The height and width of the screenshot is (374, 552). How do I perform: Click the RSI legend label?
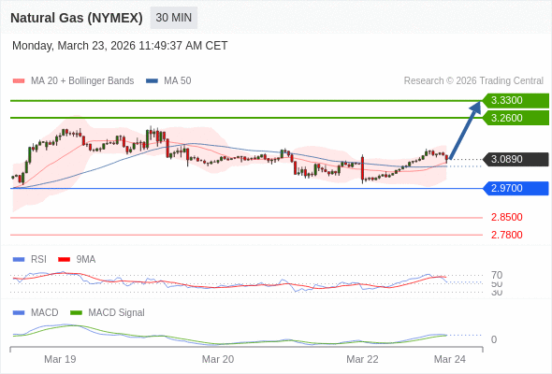click(x=38, y=260)
